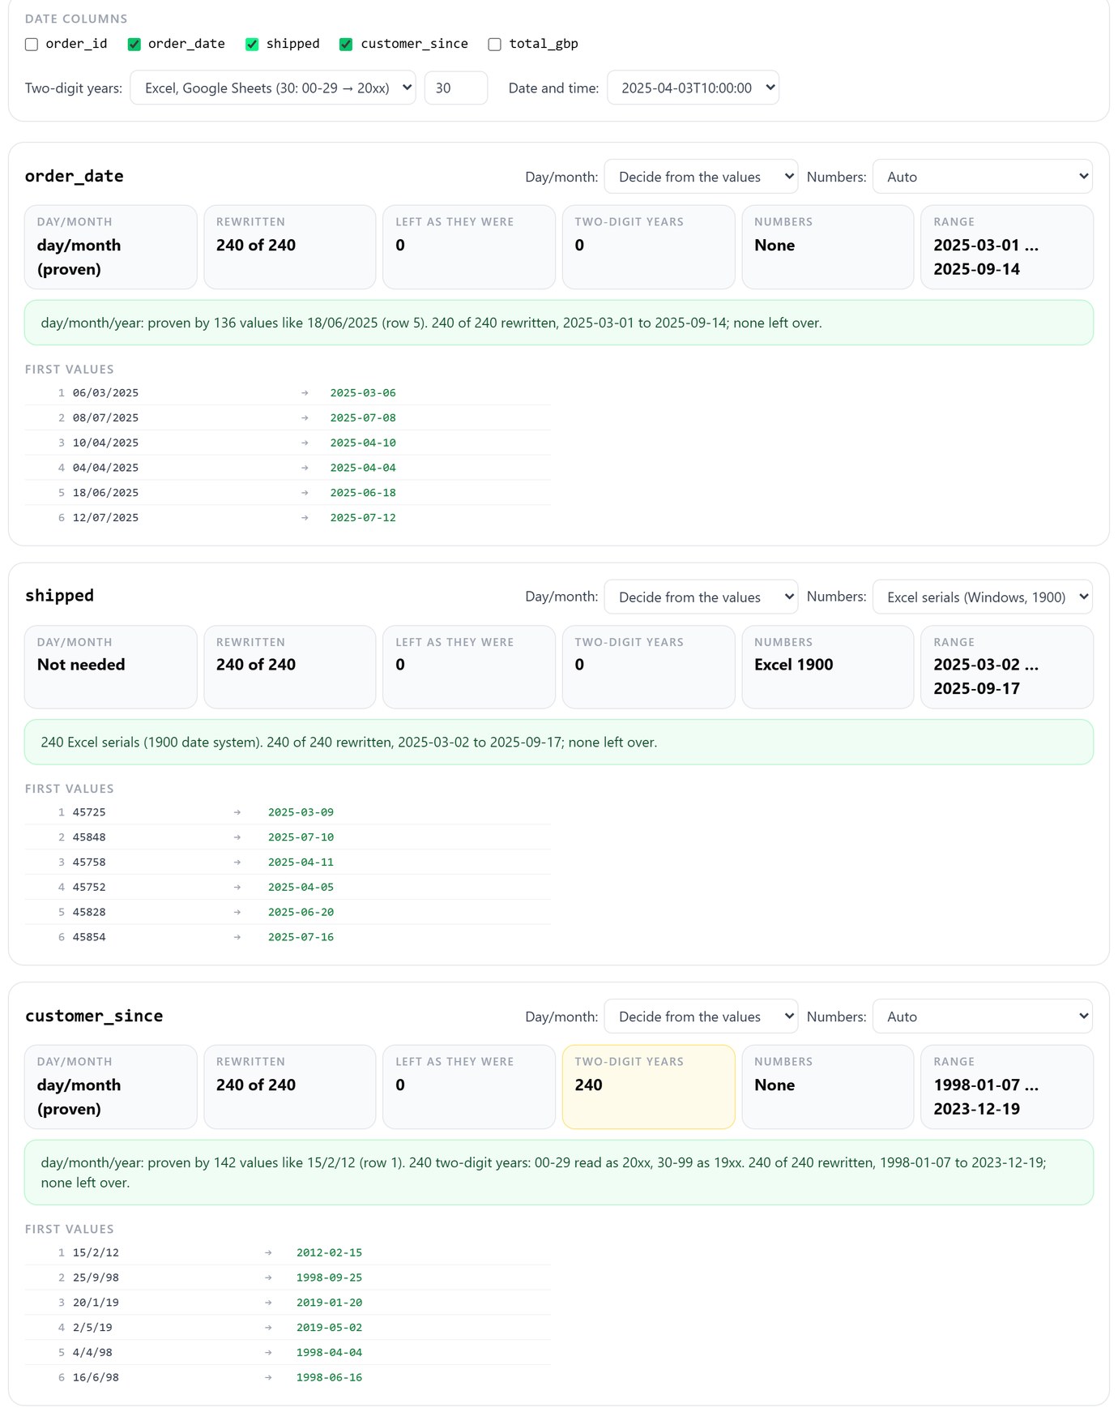
Task: Click converted date 2025-07-12
Action: tap(363, 518)
